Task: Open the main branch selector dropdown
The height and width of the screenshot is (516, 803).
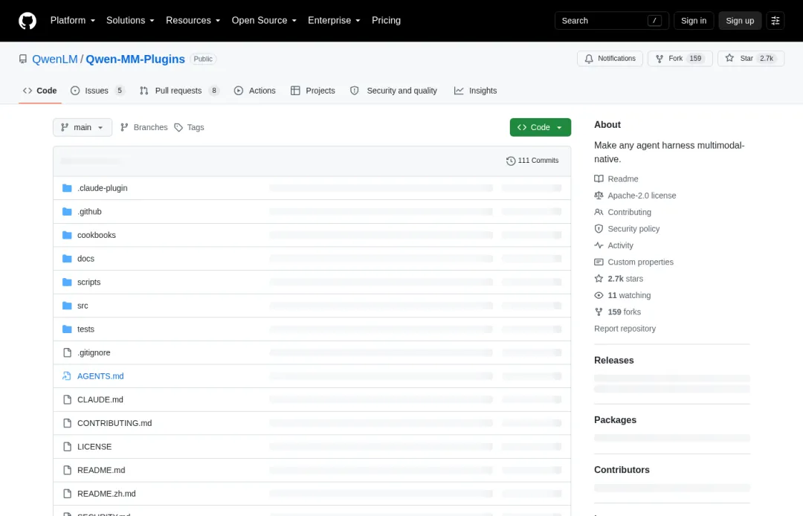Action: pos(83,127)
